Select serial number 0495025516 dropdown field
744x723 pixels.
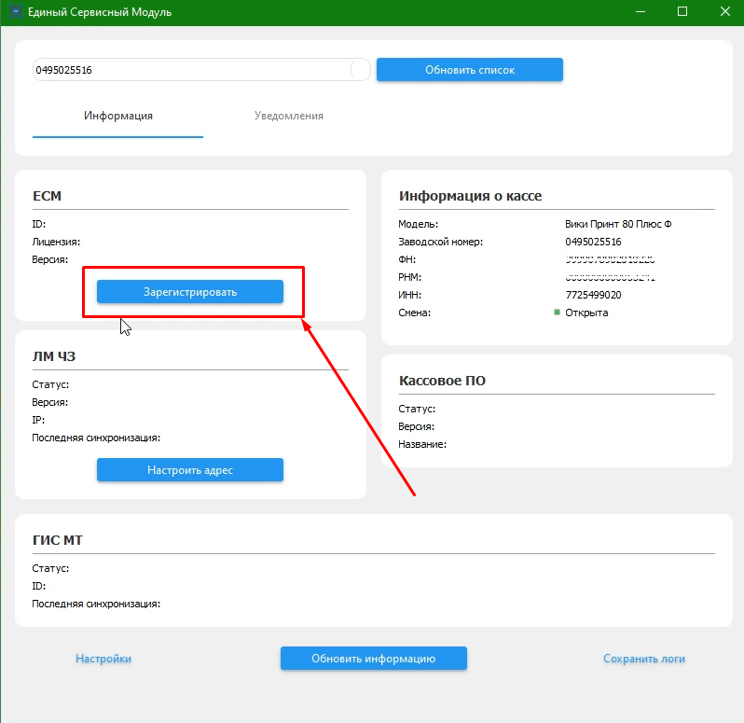(x=201, y=70)
